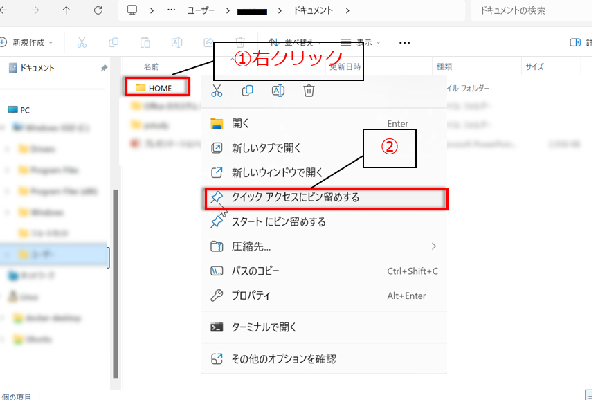Click the toolbar paste icon
This screenshot has height=400, width=607.
[x=145, y=43]
